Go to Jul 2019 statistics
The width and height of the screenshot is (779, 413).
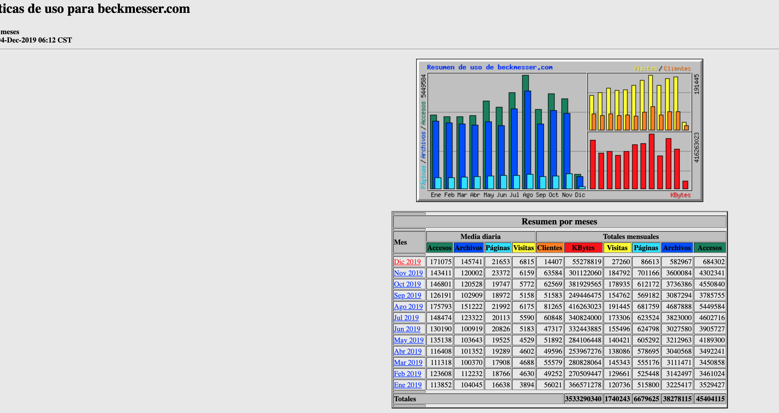pos(406,318)
